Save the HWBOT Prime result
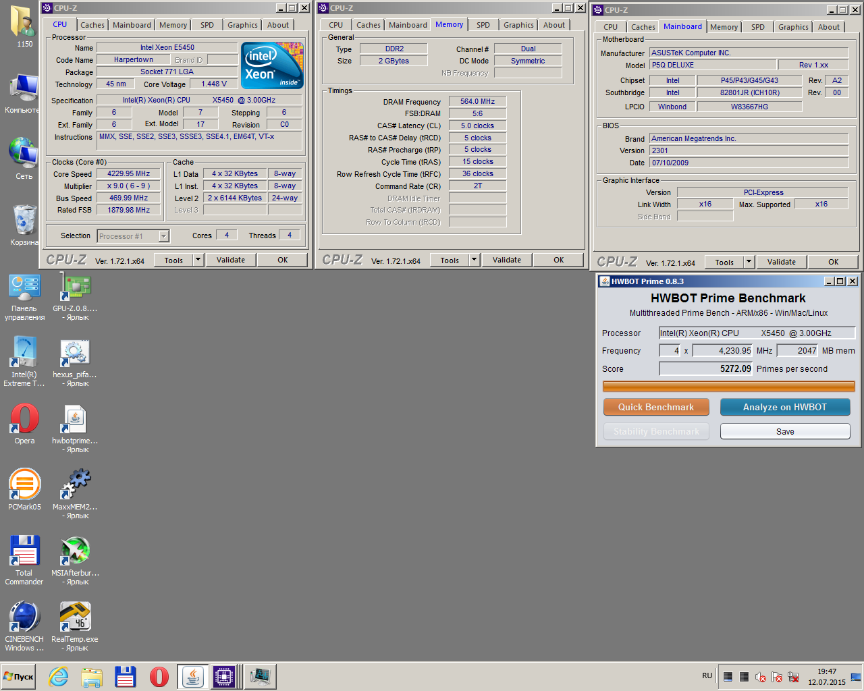This screenshot has height=691, width=864. tap(785, 431)
